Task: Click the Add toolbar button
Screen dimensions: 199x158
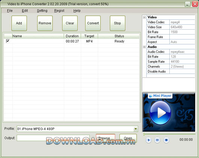Action: (19, 23)
